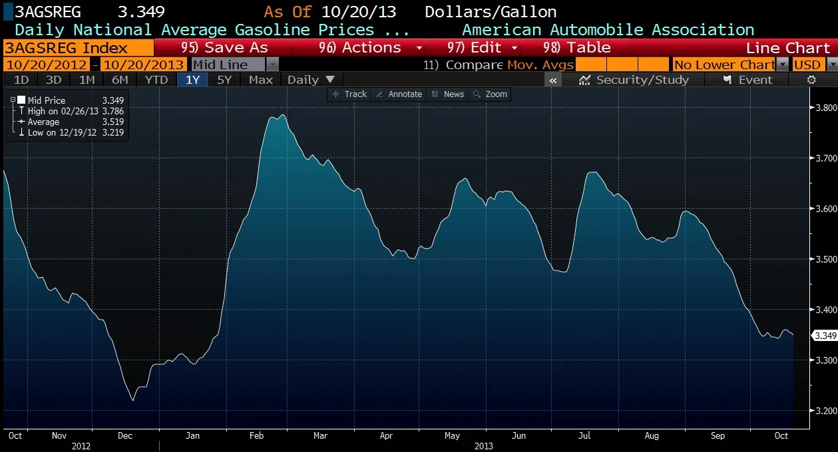838x452 pixels.
Task: Click the Low marker icon in legend
Action: pos(21,132)
